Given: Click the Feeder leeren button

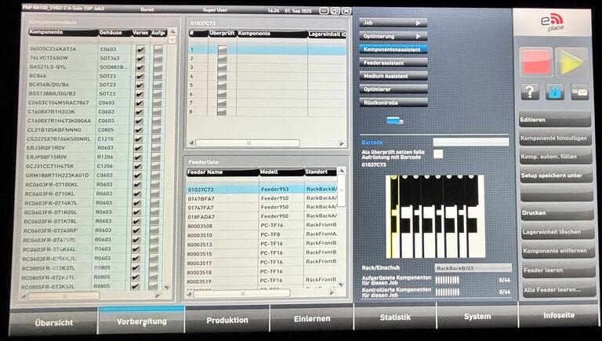Looking at the screenshot, I should click(554, 270).
